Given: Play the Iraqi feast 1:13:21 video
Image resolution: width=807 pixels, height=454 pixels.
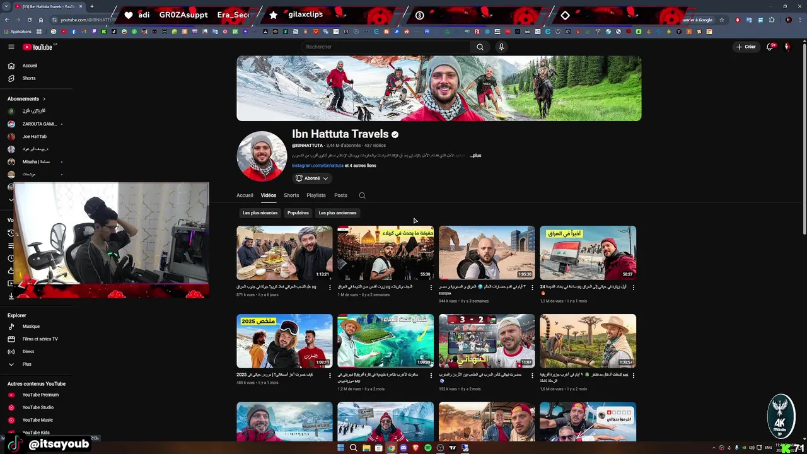Looking at the screenshot, I should pos(284,253).
